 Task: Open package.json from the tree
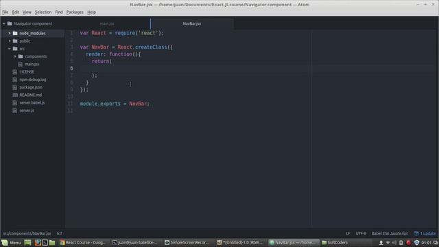tap(31, 87)
